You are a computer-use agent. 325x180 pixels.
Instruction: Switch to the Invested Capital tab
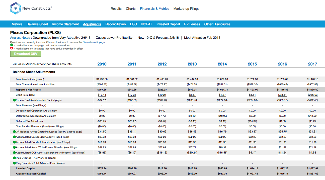pos(168,24)
